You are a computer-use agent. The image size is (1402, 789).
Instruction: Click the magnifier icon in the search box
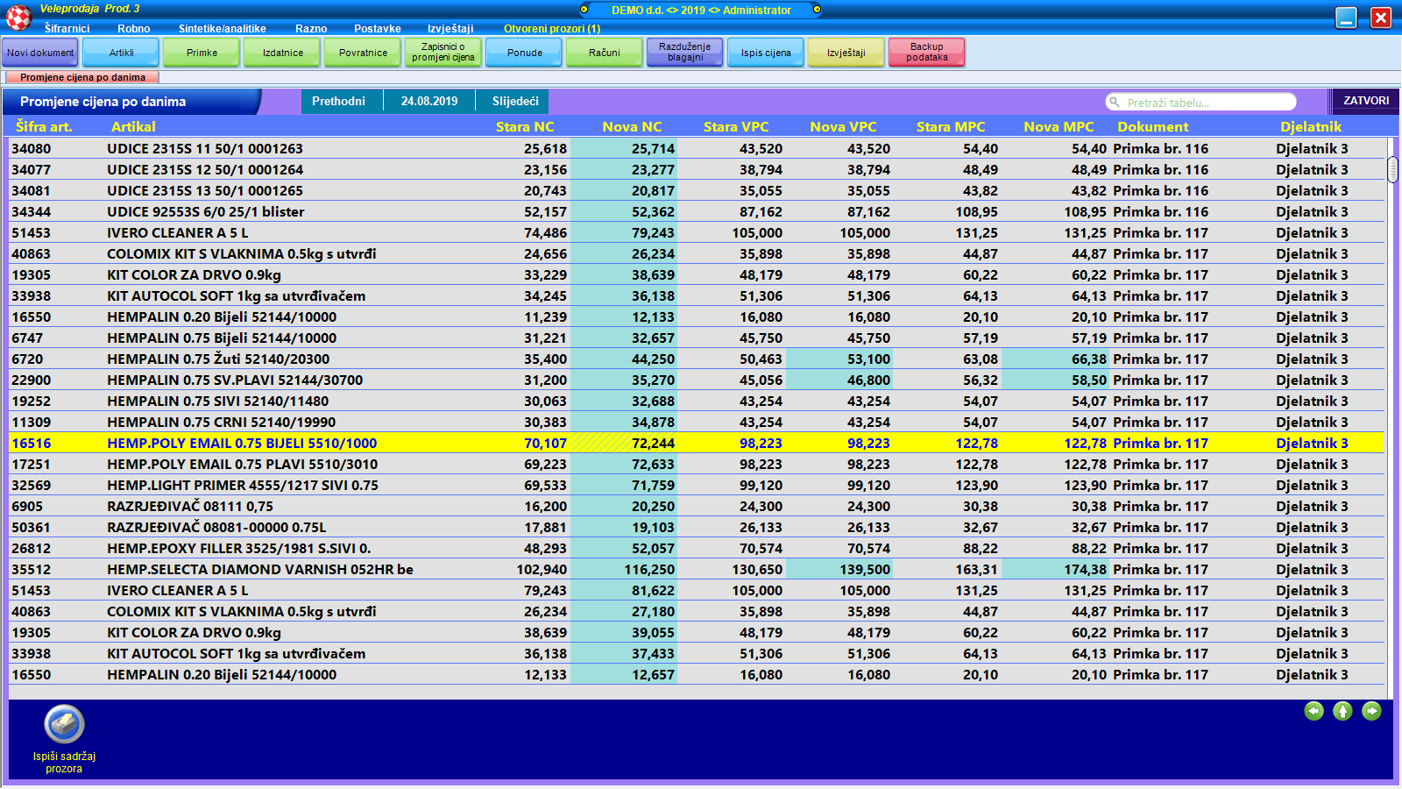pos(1115,103)
